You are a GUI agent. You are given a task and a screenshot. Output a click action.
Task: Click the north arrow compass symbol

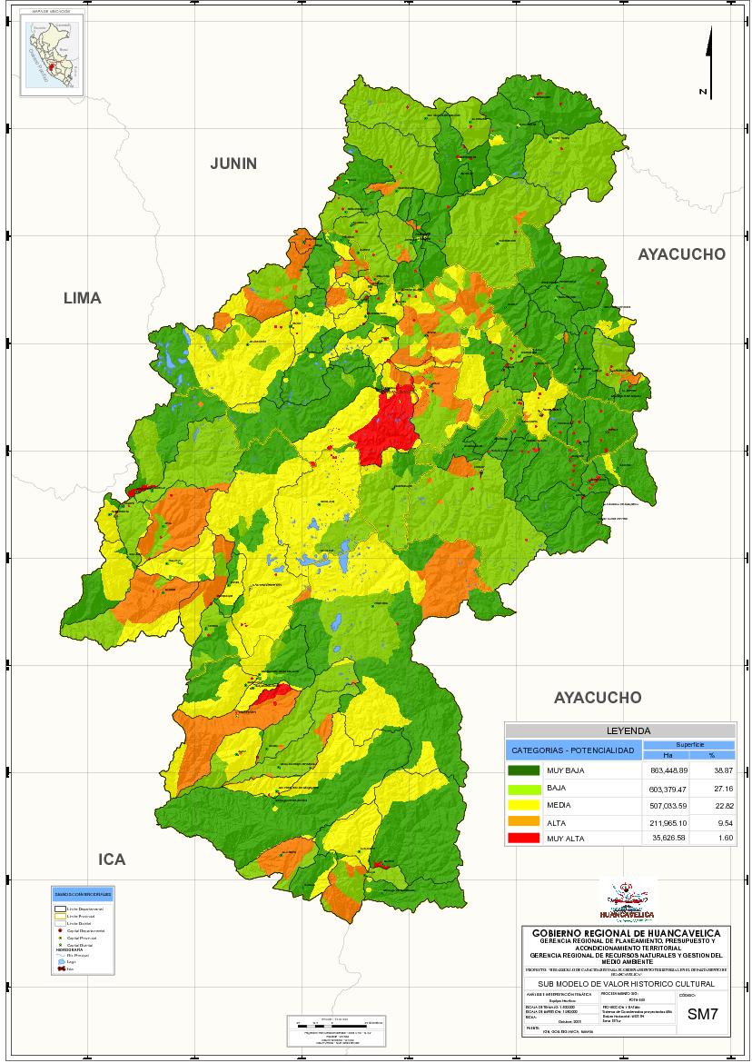click(x=709, y=62)
